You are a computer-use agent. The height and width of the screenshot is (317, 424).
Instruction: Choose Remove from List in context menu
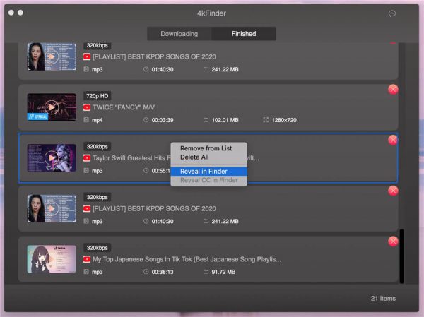coord(206,148)
